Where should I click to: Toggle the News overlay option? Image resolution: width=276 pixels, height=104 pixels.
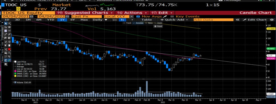pyautogui.click(x=149, y=23)
